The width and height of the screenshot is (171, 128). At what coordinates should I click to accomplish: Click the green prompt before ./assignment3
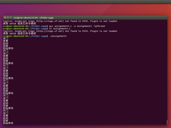click(15, 36)
